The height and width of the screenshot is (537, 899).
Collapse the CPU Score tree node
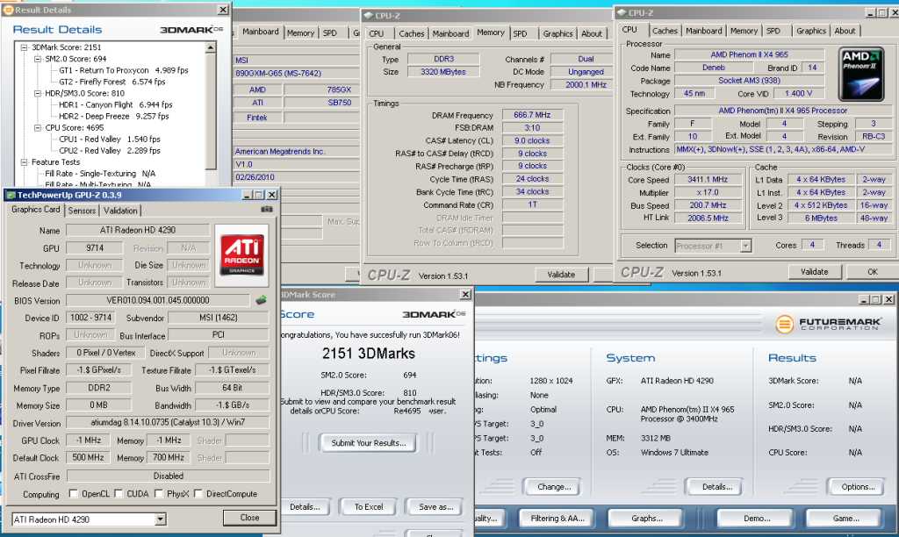37,127
